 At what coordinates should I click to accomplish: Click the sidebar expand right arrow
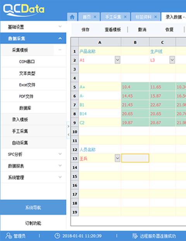(68, 127)
